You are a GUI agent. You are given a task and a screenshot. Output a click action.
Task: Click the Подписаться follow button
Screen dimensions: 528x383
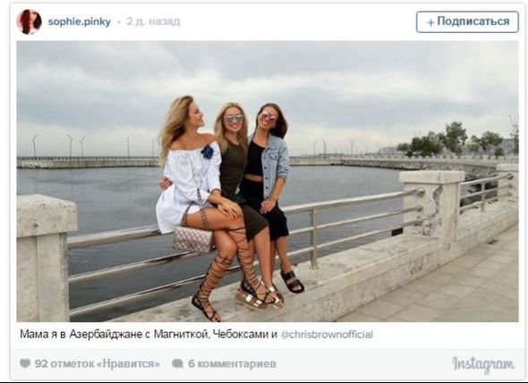click(x=467, y=21)
